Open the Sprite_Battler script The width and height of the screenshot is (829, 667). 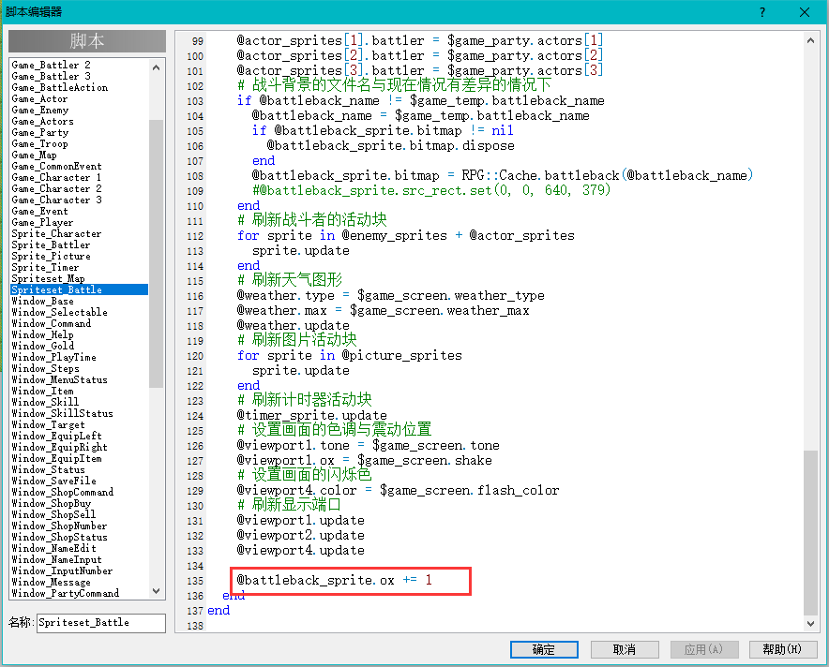[51, 245]
